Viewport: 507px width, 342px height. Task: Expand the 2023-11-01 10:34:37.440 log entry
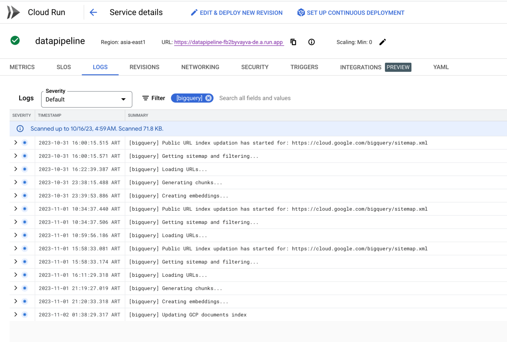(x=16, y=209)
